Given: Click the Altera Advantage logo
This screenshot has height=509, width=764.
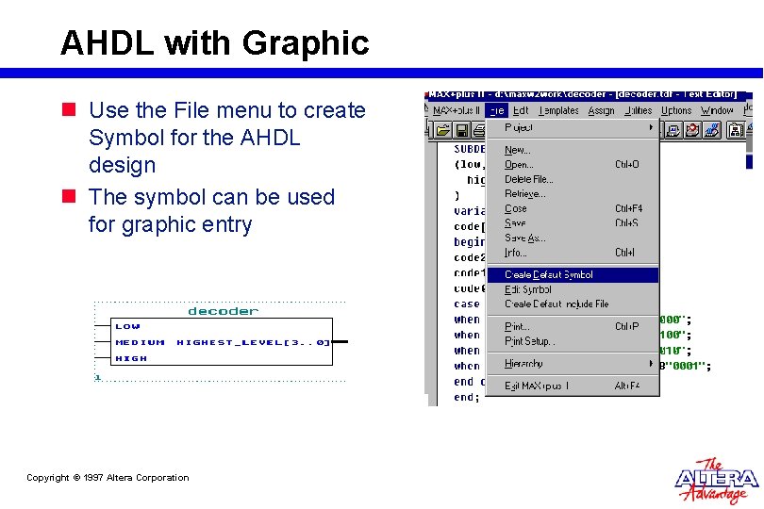Looking at the screenshot, I should coord(717,481).
